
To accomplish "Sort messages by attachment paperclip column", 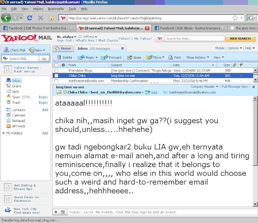I will coord(235,65).
